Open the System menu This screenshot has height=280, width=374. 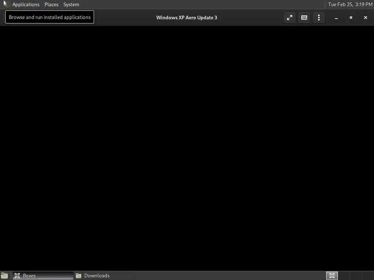tap(71, 4)
